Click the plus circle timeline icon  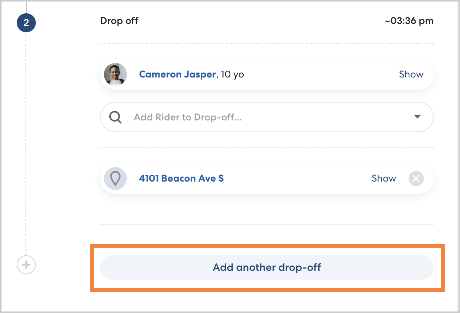click(x=26, y=264)
